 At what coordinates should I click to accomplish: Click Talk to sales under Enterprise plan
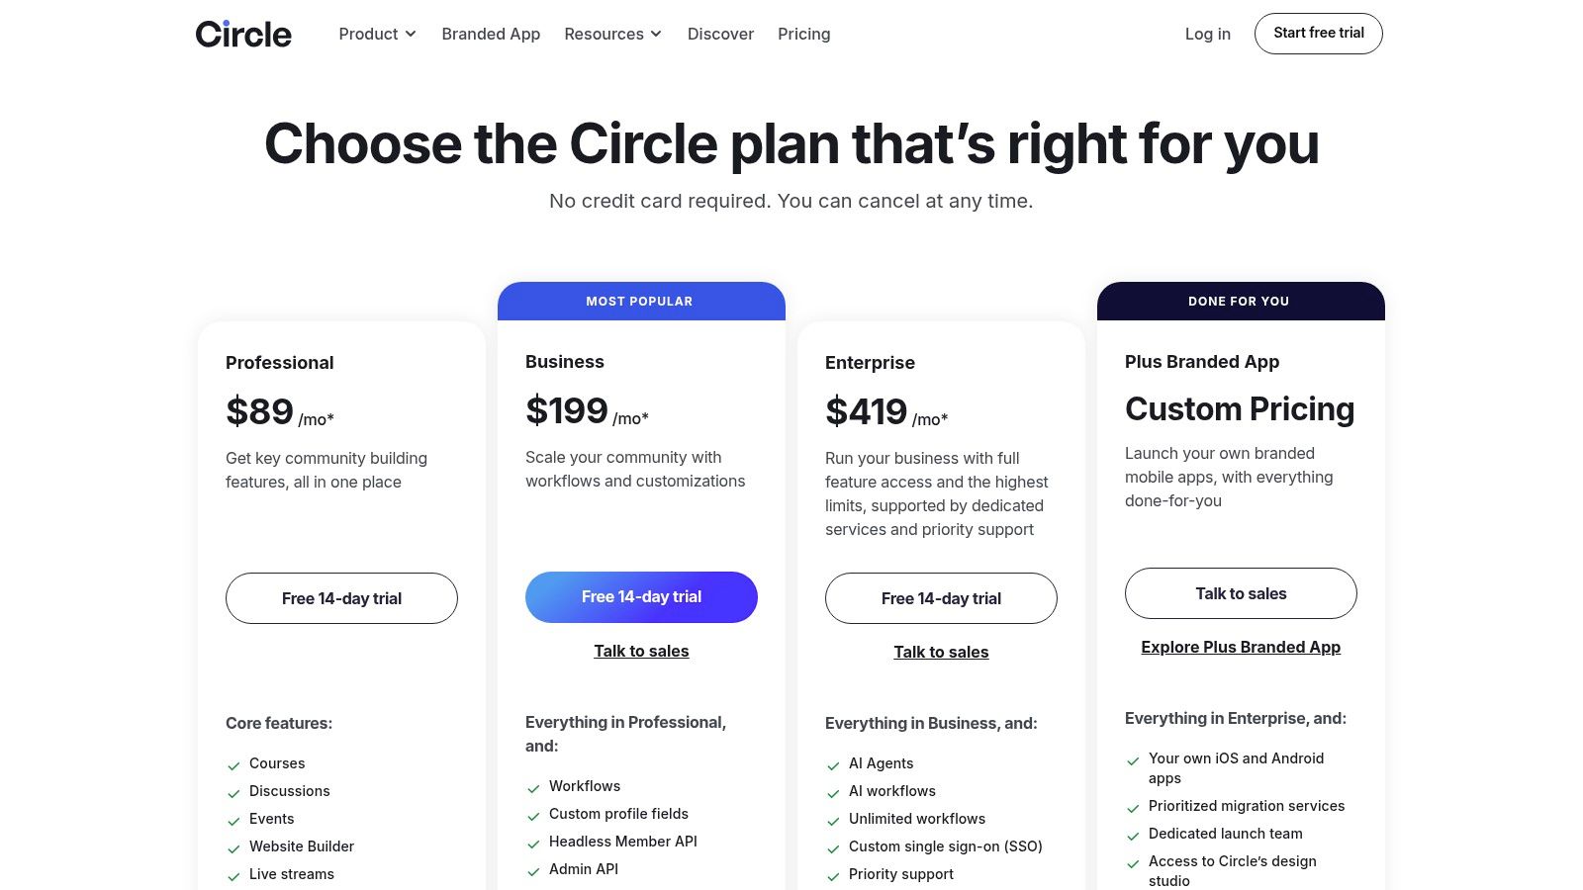click(x=941, y=652)
